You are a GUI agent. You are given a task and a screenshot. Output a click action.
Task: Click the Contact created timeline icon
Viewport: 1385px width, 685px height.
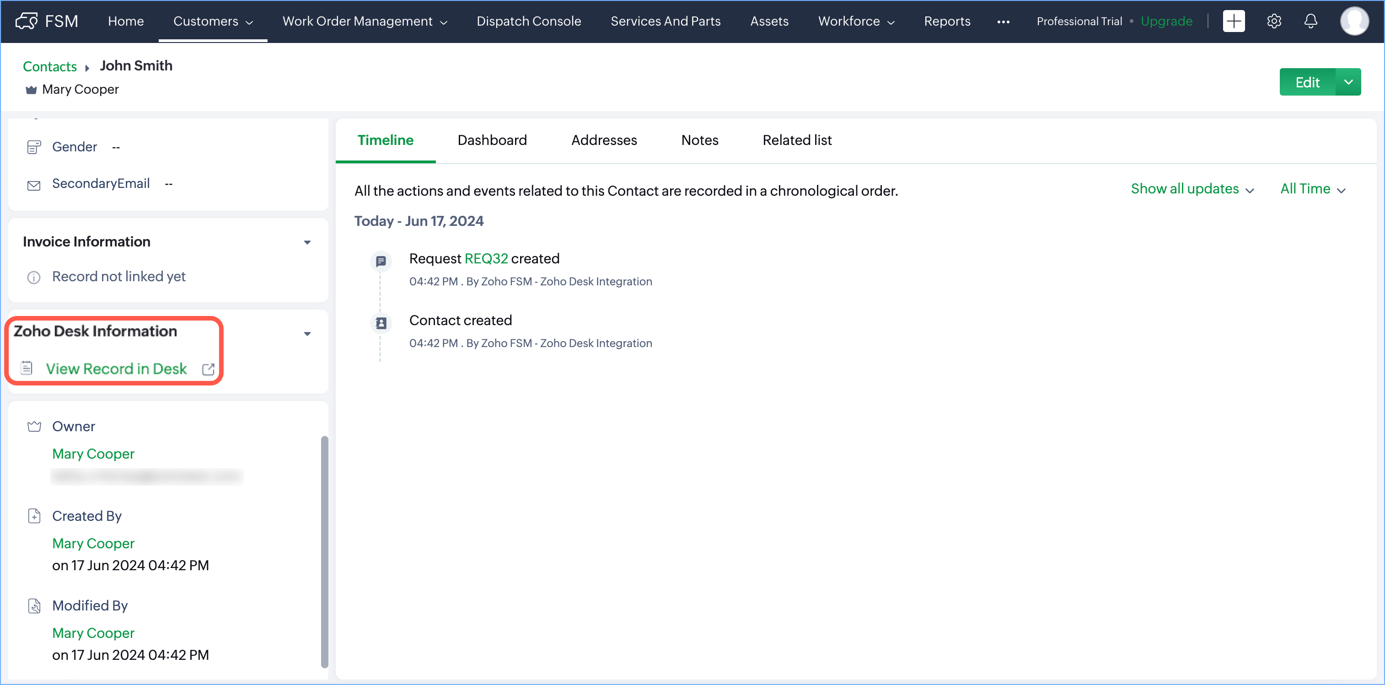point(381,323)
